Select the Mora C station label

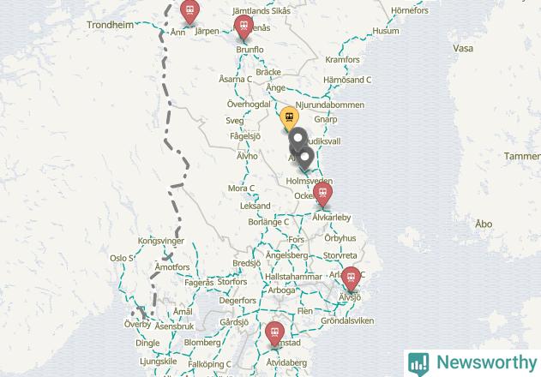pyautogui.click(x=241, y=188)
